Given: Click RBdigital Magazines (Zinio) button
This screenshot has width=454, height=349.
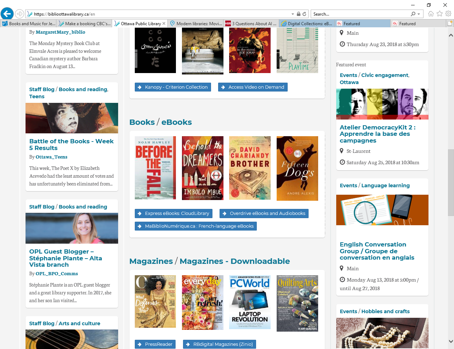Looking at the screenshot, I should [220, 344].
